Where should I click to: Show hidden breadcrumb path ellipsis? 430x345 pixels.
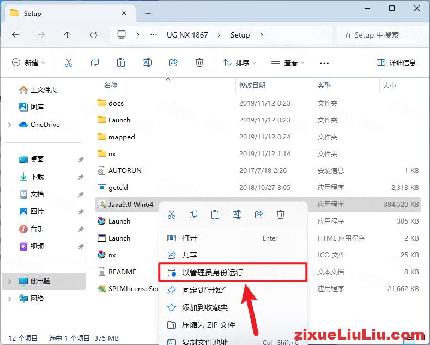click(x=154, y=34)
